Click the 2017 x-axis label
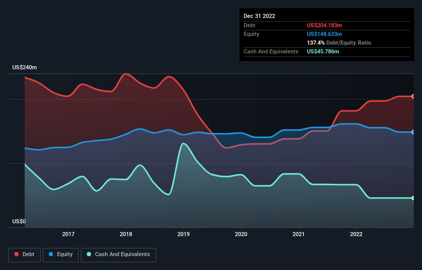Image resolution: width=422 pixels, height=270 pixels. tap(68, 234)
